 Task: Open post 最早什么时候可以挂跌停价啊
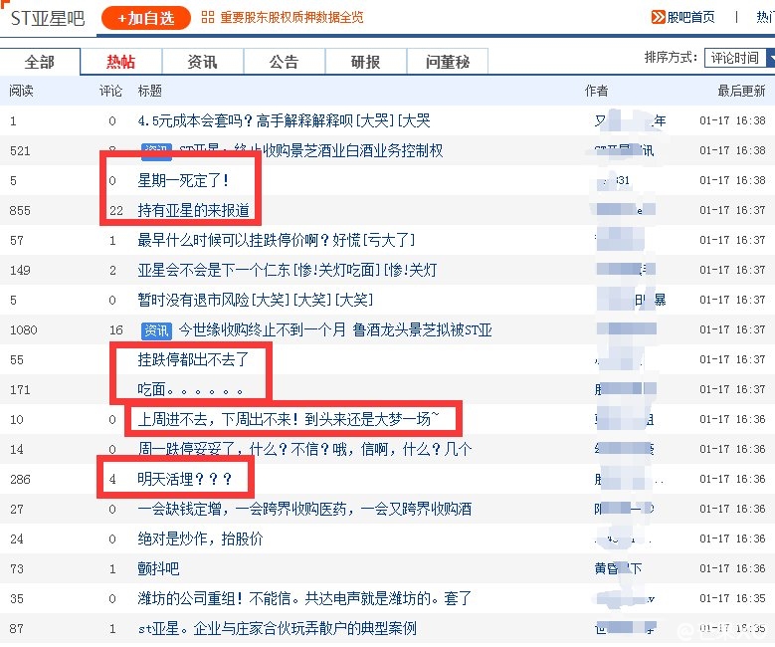(276, 241)
